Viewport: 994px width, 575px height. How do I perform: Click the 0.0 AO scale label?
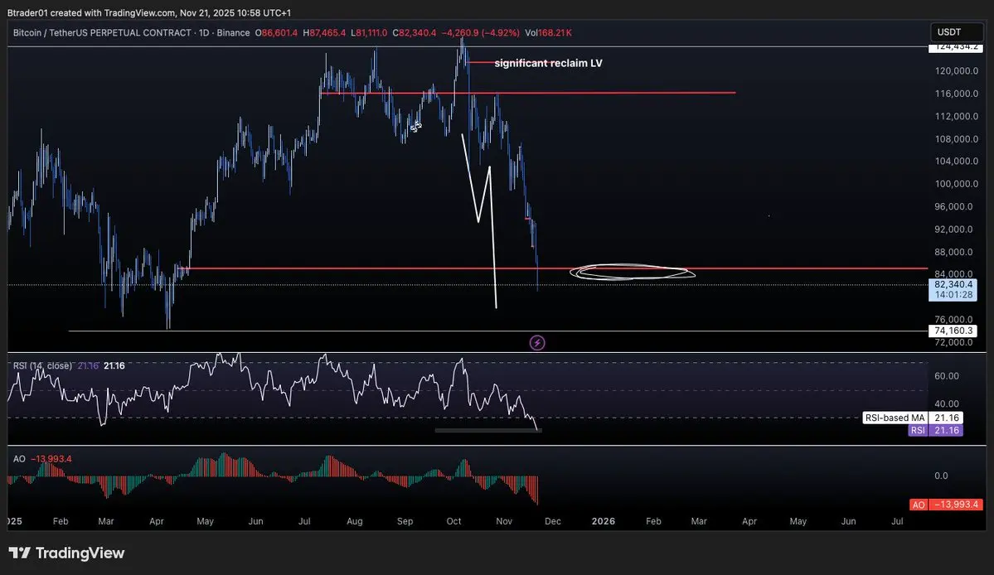click(942, 476)
